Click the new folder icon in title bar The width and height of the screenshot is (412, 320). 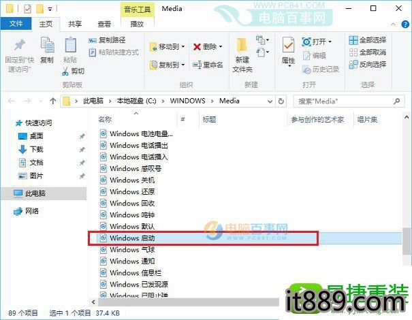(x=39, y=9)
